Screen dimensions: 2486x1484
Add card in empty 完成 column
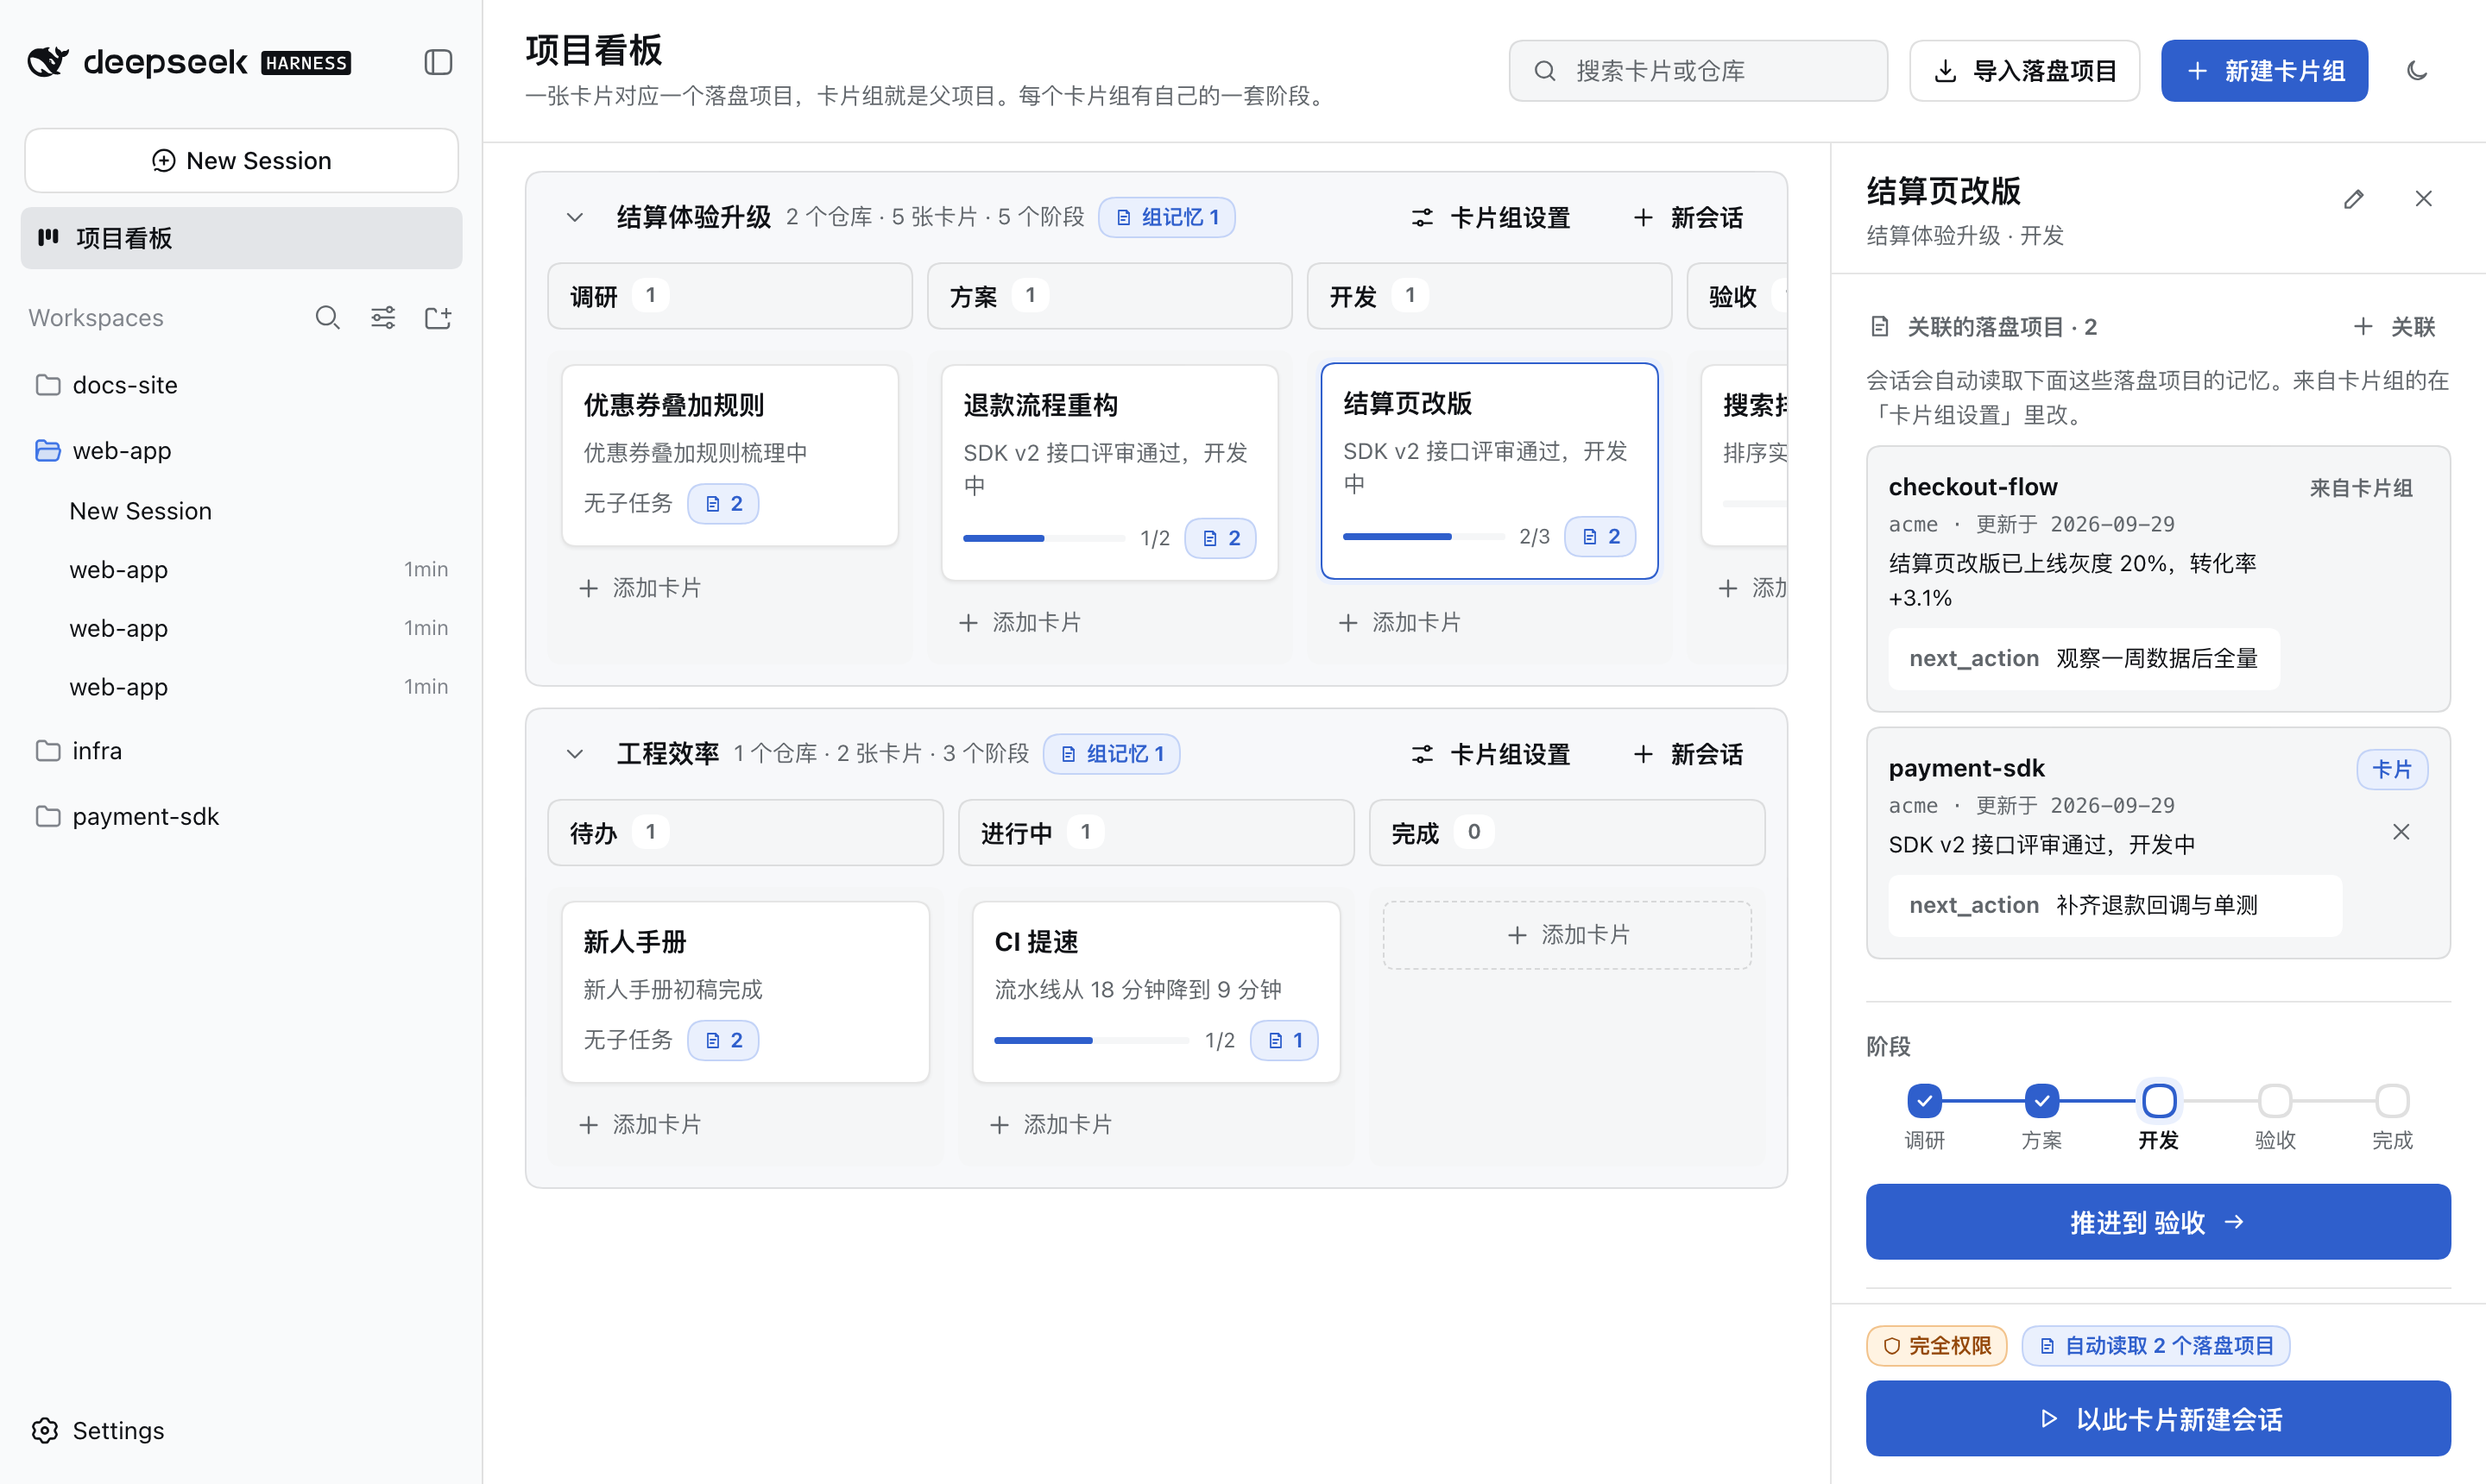click(1567, 935)
